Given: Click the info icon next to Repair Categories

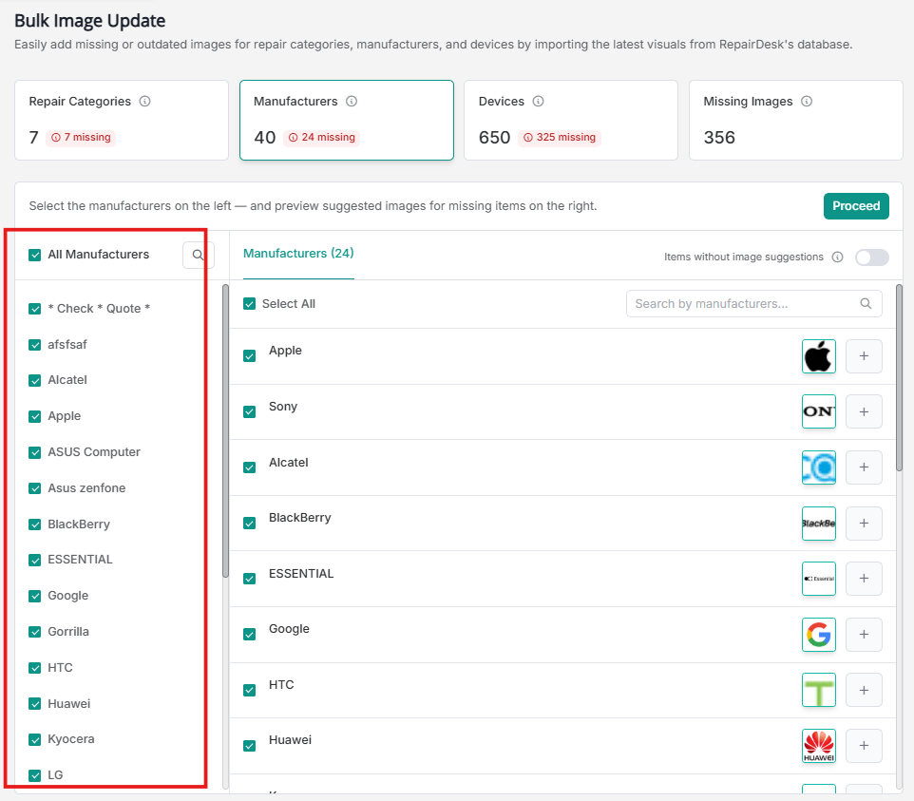Looking at the screenshot, I should pyautogui.click(x=145, y=102).
